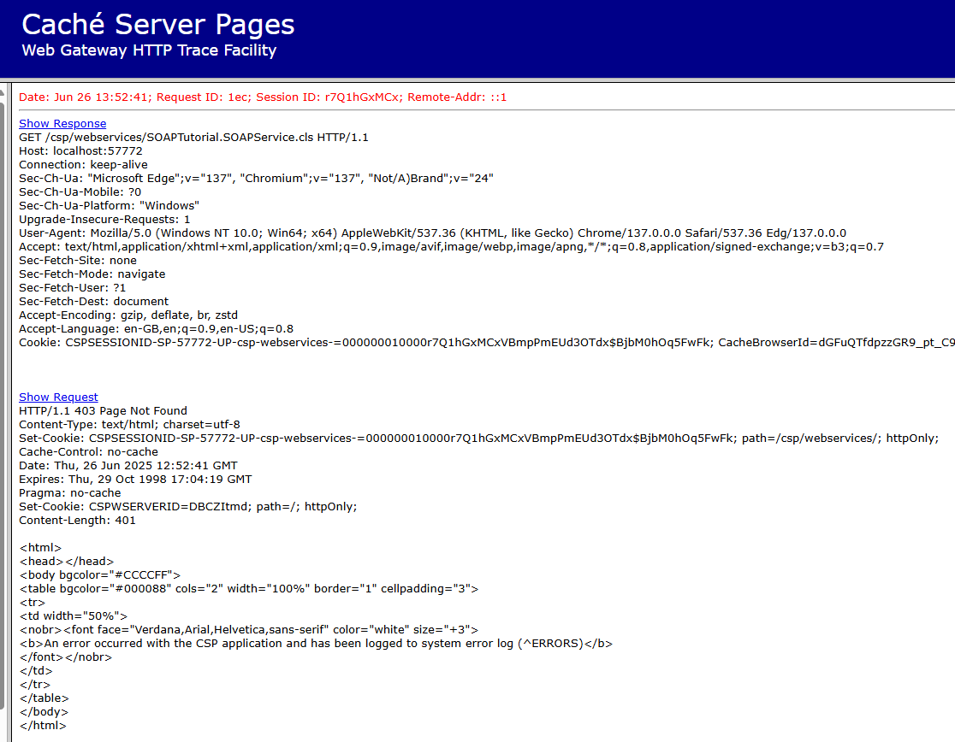This screenshot has width=955, height=742.
Task: Select the body bgcolor="#CCCCFF" line
Action: [x=100, y=575]
